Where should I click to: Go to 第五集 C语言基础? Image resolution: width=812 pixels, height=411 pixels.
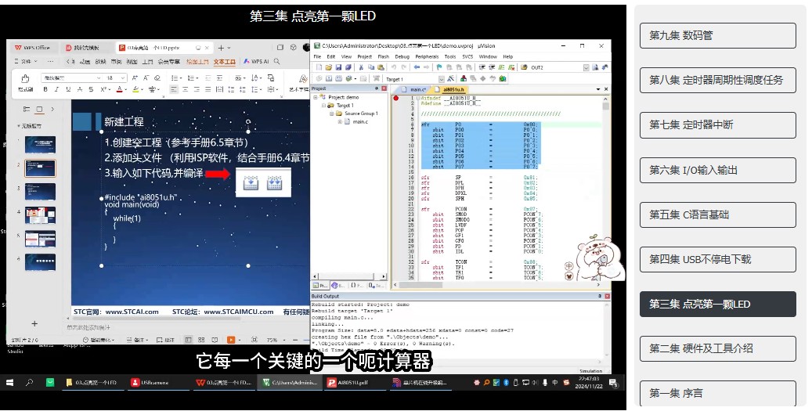pyautogui.click(x=717, y=215)
